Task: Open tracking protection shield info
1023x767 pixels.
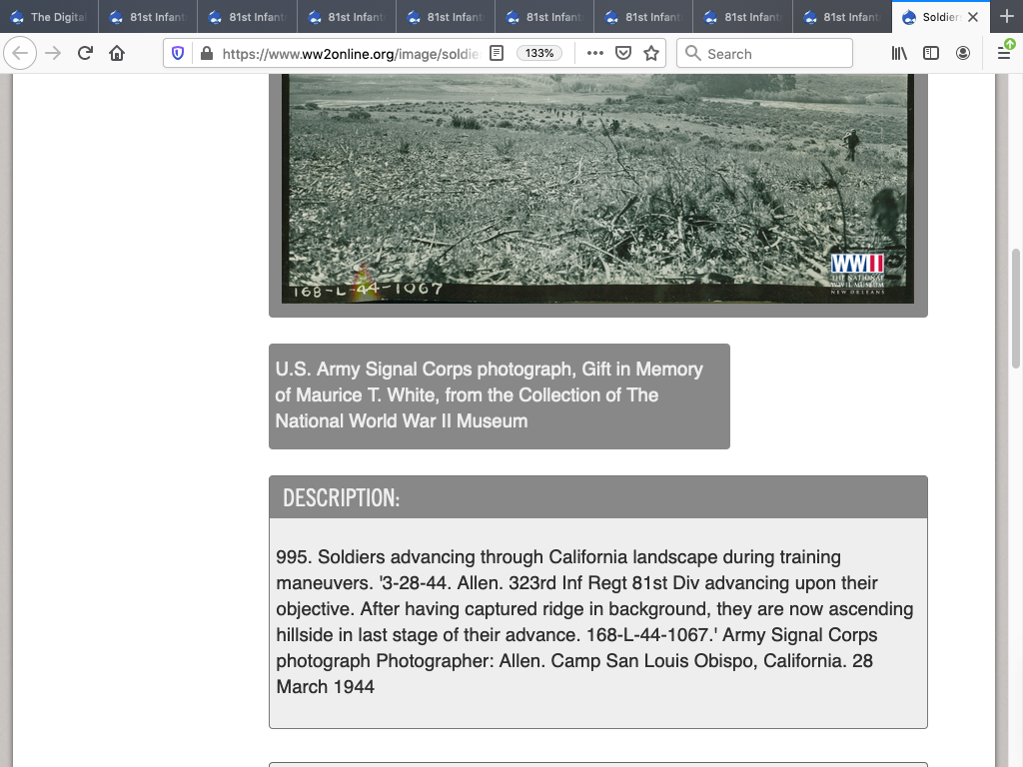Action: (179, 53)
